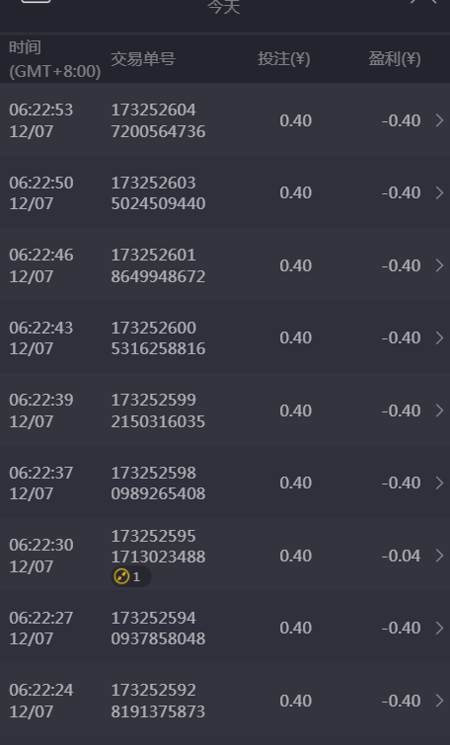Open details arrow for 06:22:24 bet

tap(439, 701)
